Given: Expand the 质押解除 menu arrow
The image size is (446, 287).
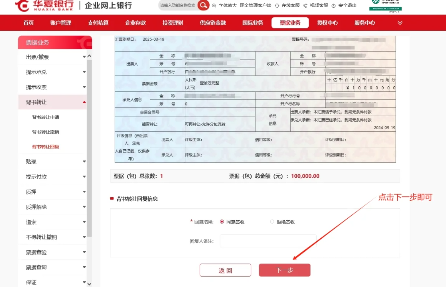Looking at the screenshot, I should tap(84, 207).
